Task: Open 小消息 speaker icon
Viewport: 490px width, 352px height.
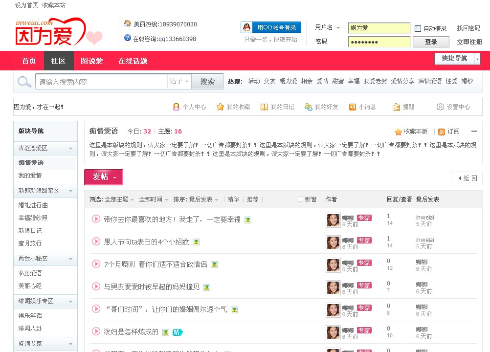Action: (x=353, y=107)
